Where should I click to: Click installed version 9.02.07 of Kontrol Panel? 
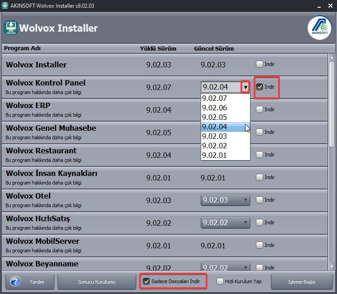coord(159,87)
